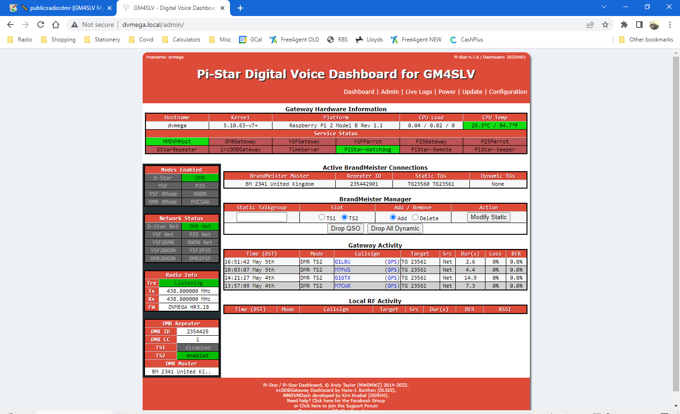Open the Live Logs page

point(418,91)
